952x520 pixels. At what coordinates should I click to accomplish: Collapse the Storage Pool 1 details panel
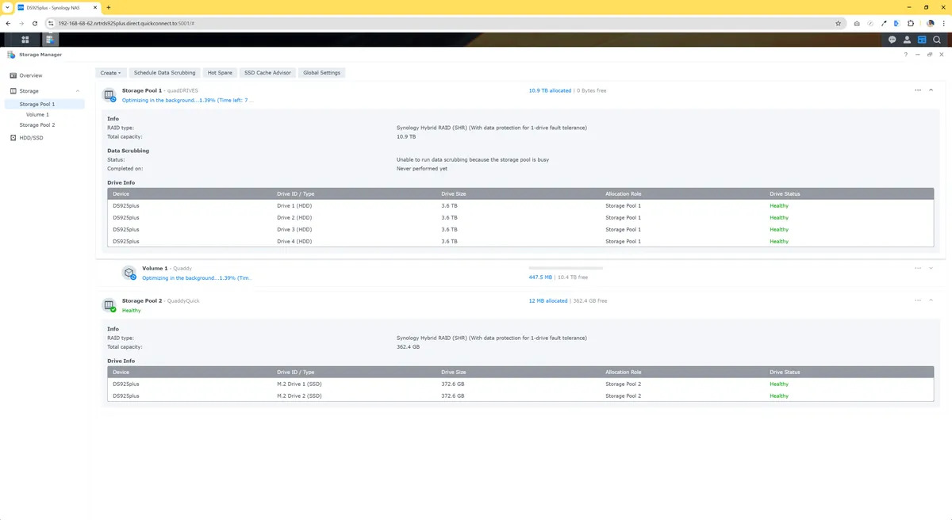(x=931, y=90)
